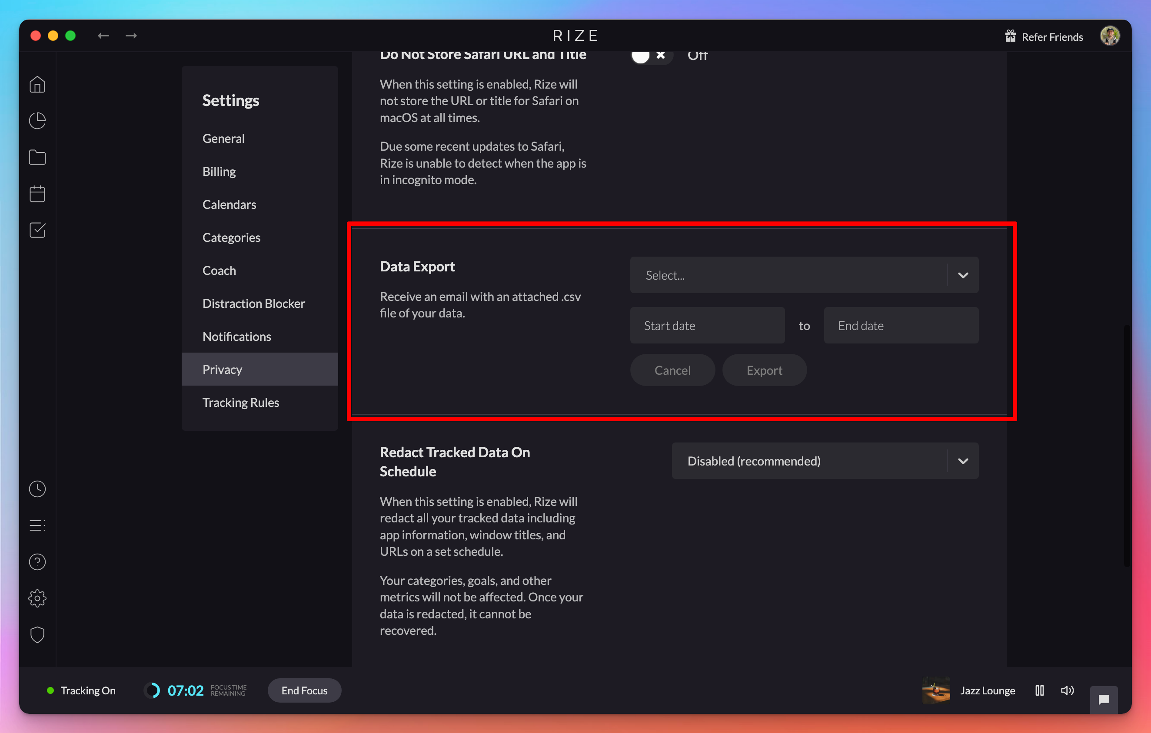Open the Home dashboard icon in sidebar
Viewport: 1151px width, 733px height.
click(x=37, y=85)
